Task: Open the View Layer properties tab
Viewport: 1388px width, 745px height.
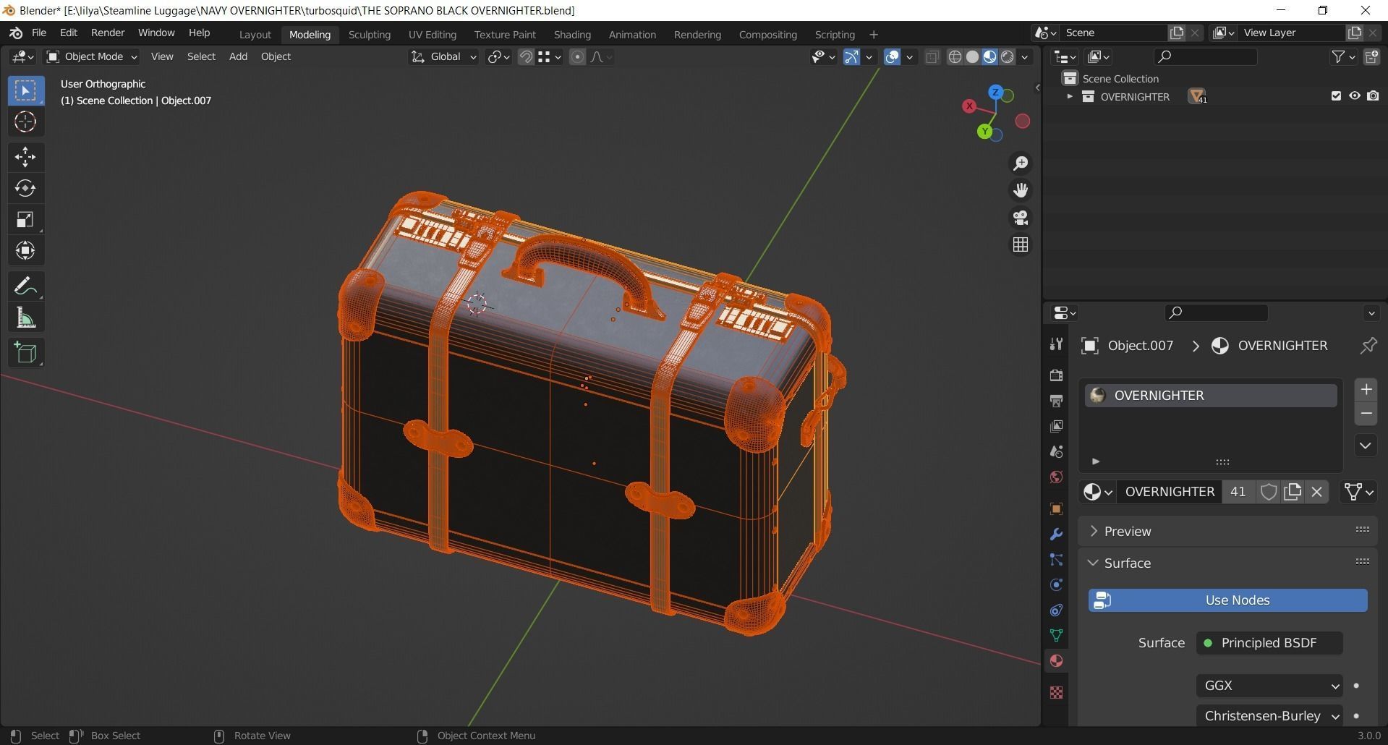Action: 1056,426
